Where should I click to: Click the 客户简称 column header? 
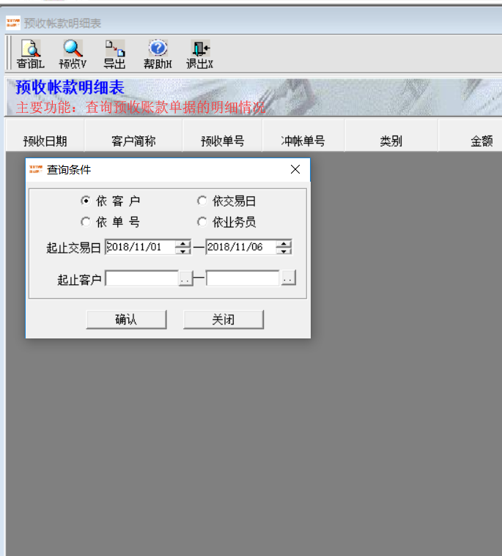(133, 136)
